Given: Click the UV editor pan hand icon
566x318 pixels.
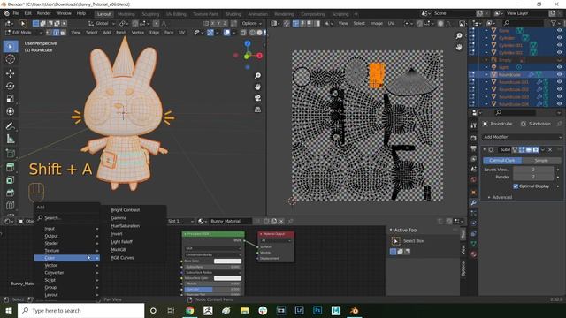Looking at the screenshot, I should point(459,47).
